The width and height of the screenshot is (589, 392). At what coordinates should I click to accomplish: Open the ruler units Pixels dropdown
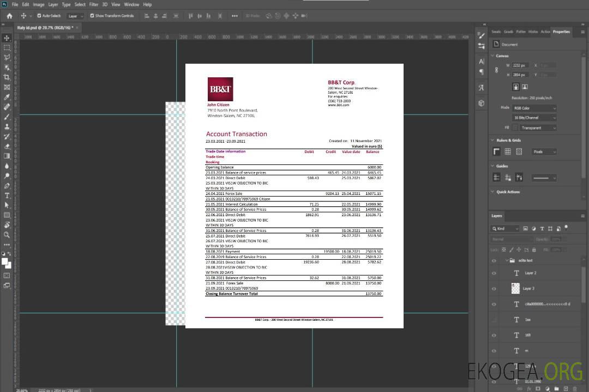[544, 152]
